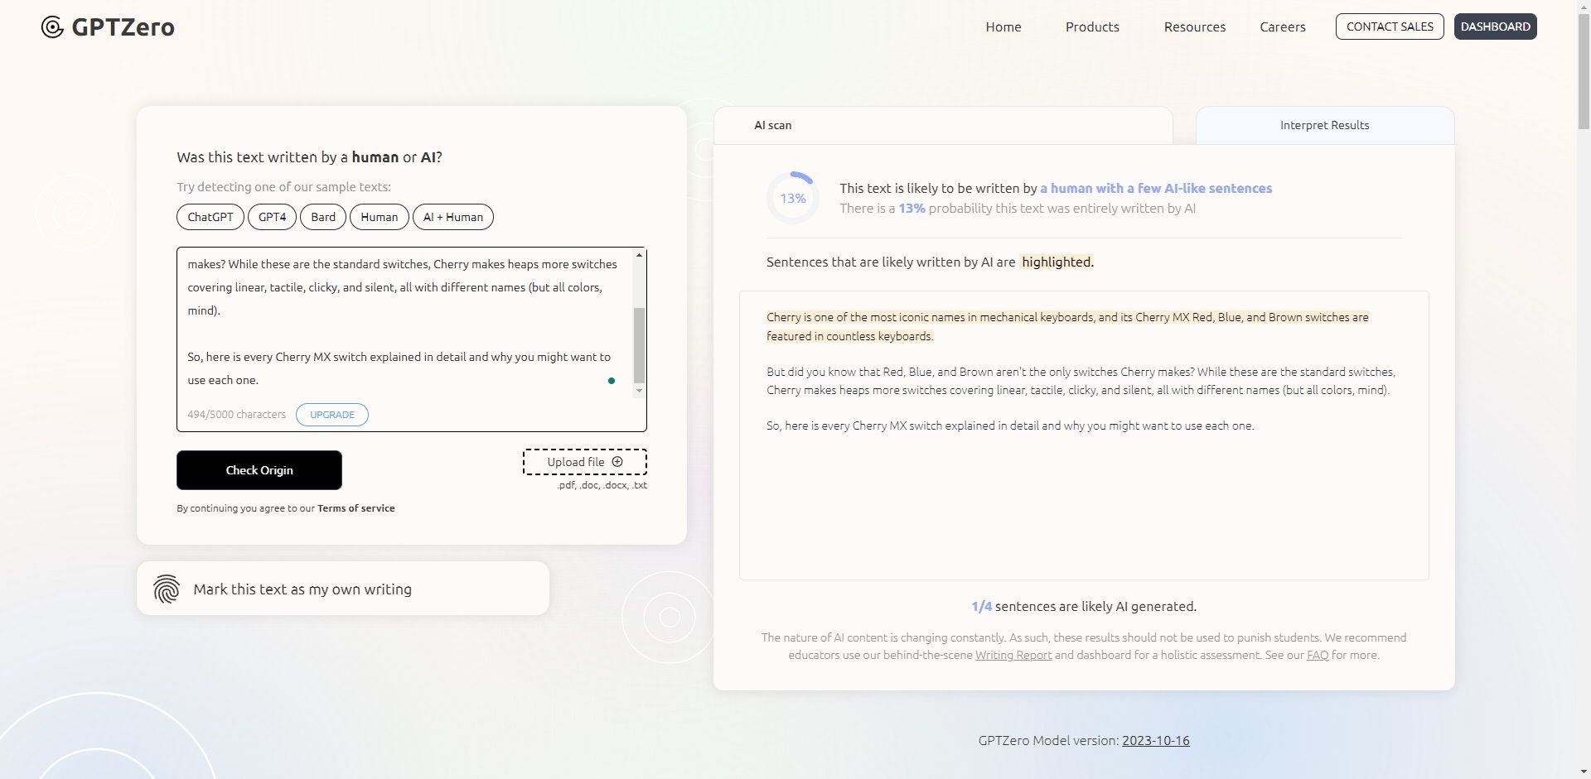This screenshot has height=779, width=1591.
Task: Click the UPGRADE button
Action: click(331, 414)
